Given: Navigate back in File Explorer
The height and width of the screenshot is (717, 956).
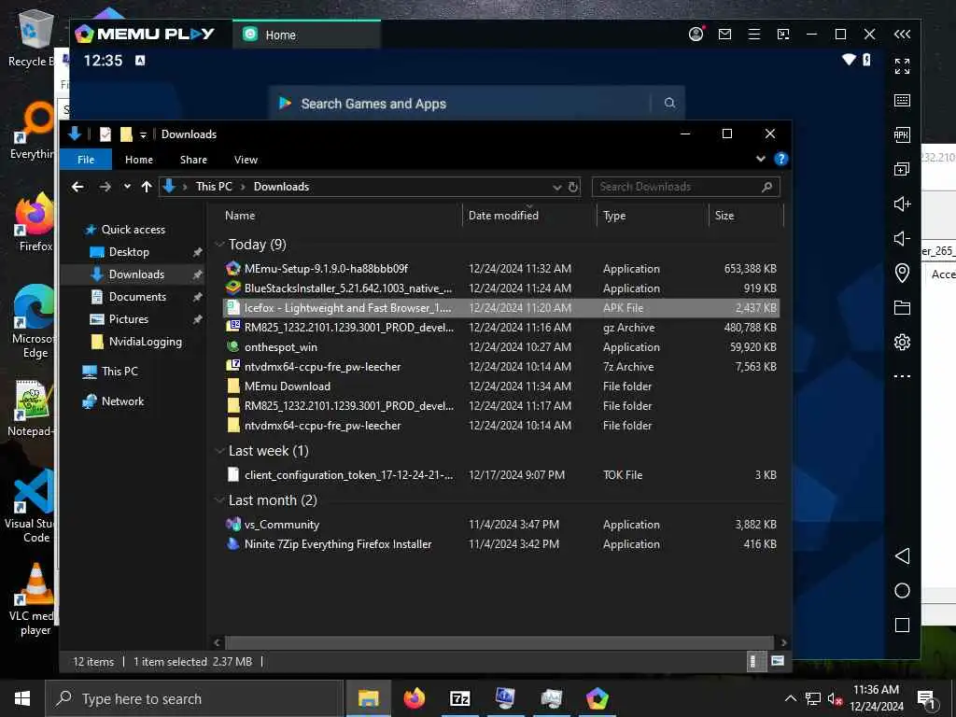Looking at the screenshot, I should tap(77, 187).
